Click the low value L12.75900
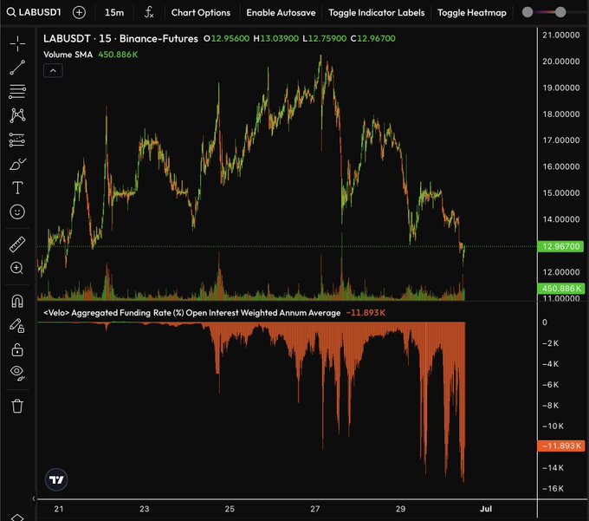 (325, 38)
